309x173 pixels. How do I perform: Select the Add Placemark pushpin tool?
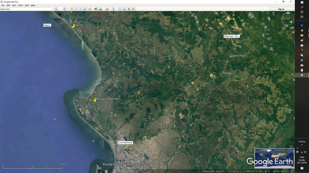point(71,9)
